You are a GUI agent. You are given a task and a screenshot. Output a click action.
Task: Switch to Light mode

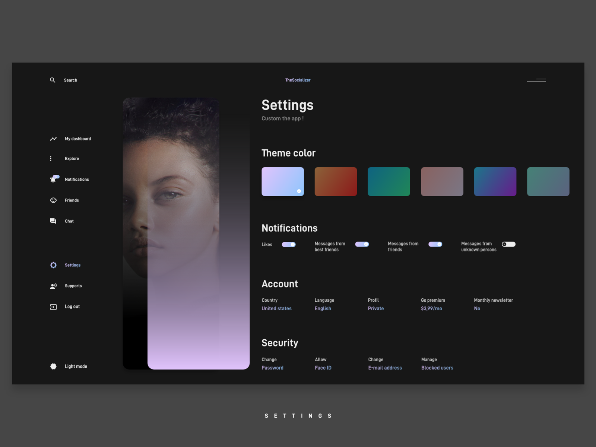tap(53, 366)
